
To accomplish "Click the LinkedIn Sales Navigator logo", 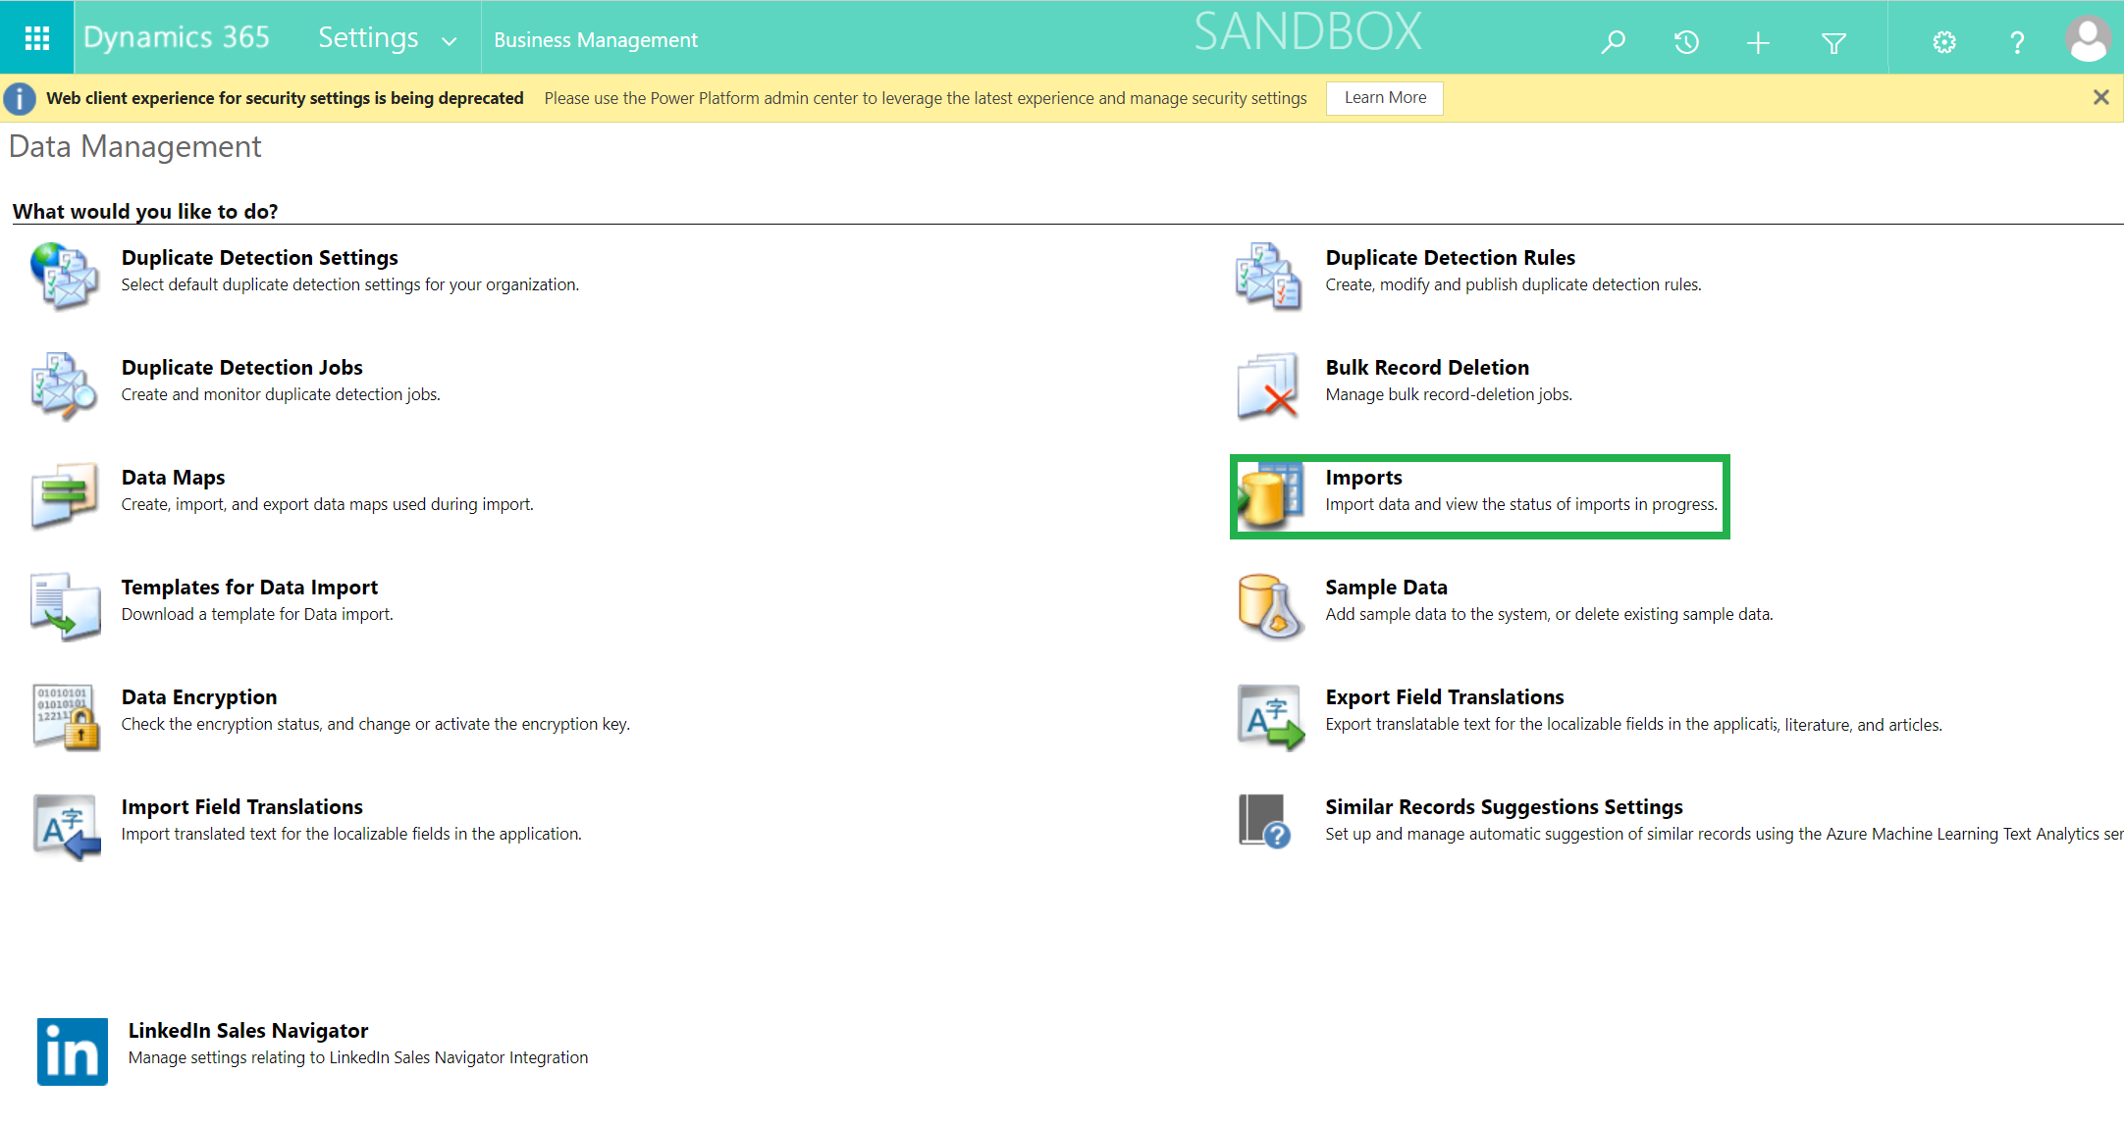I will 72,1050.
